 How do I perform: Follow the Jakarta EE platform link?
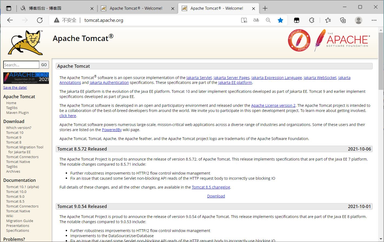[235, 83]
